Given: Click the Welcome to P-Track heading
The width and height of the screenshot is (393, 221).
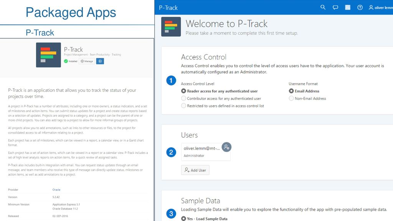Looking at the screenshot, I should pyautogui.click(x=226, y=23).
